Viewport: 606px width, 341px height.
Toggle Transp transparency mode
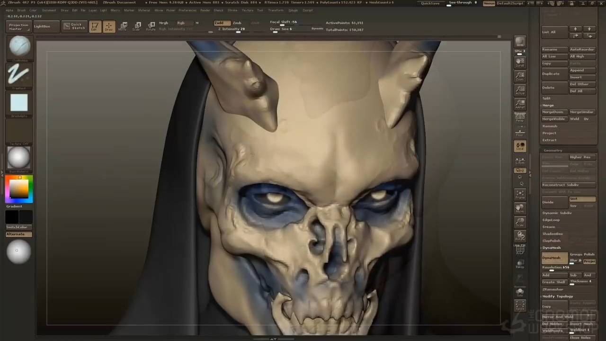tap(520, 264)
